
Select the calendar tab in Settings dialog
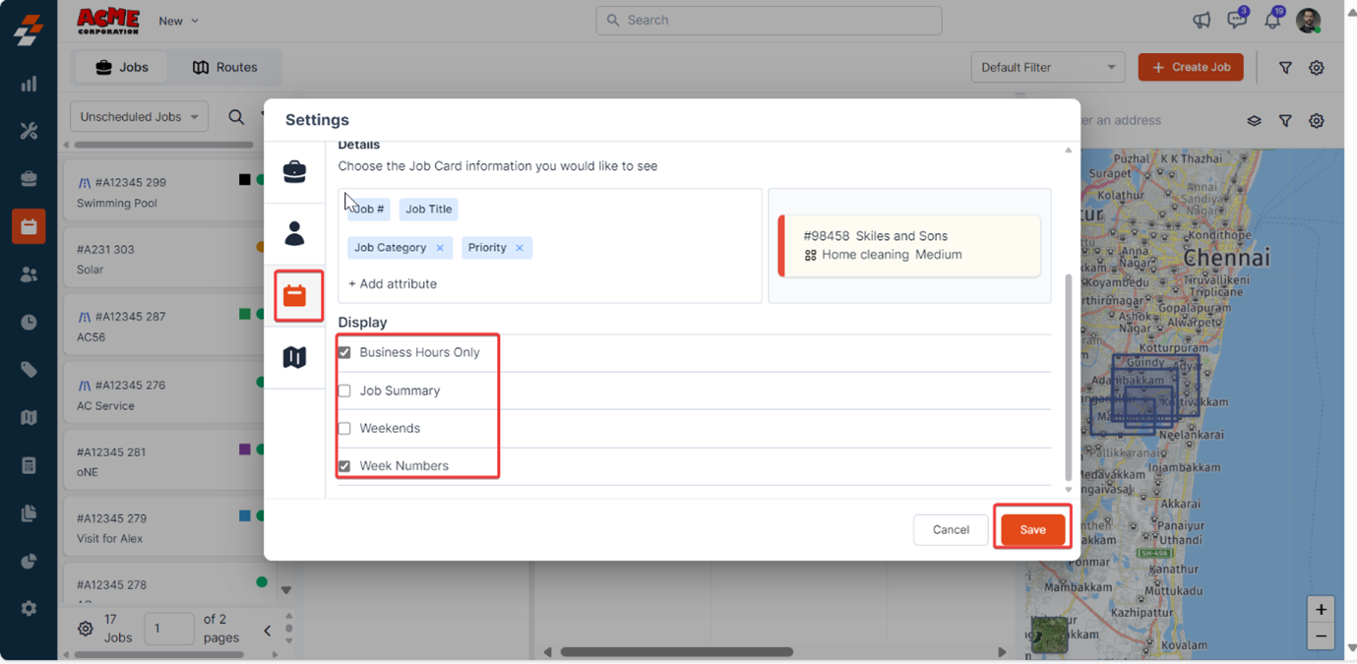(x=294, y=295)
